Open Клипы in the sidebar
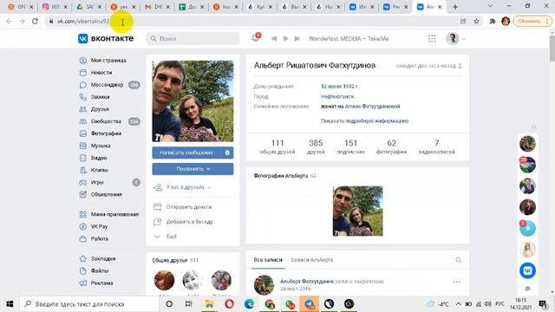Screen dimensions: 555x312 (95, 170)
